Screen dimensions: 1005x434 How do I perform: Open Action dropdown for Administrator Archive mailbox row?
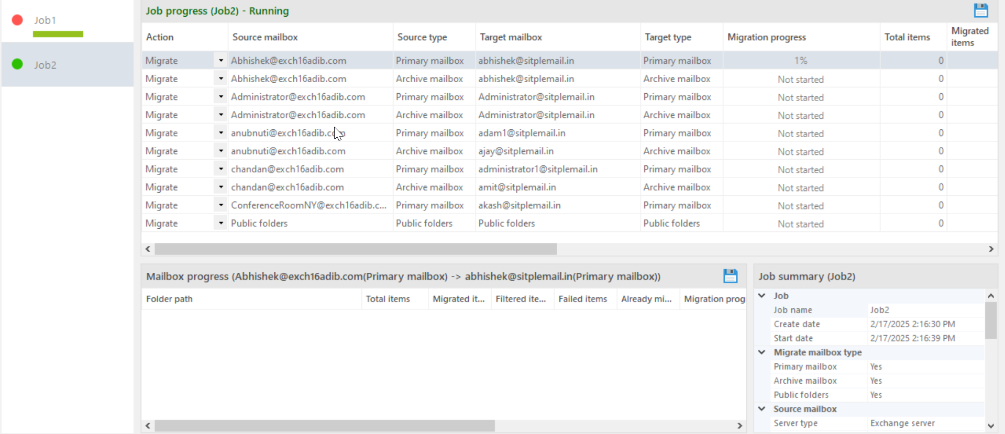221,115
